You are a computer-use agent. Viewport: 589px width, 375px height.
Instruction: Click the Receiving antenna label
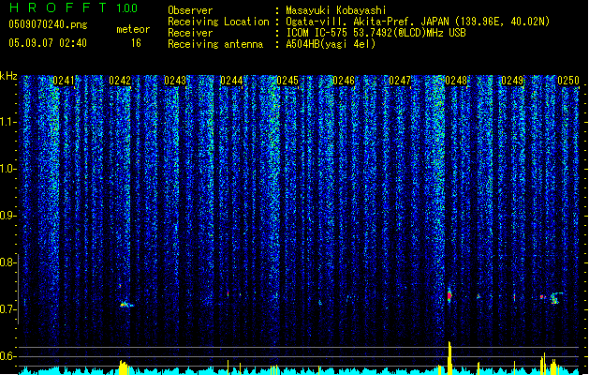(x=215, y=44)
